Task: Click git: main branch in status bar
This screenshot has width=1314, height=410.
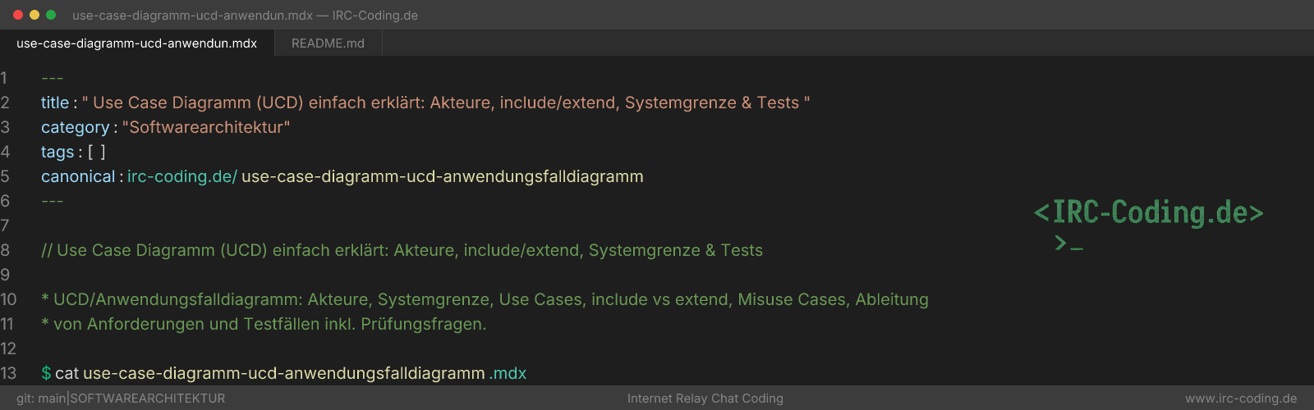Action: [x=41, y=399]
